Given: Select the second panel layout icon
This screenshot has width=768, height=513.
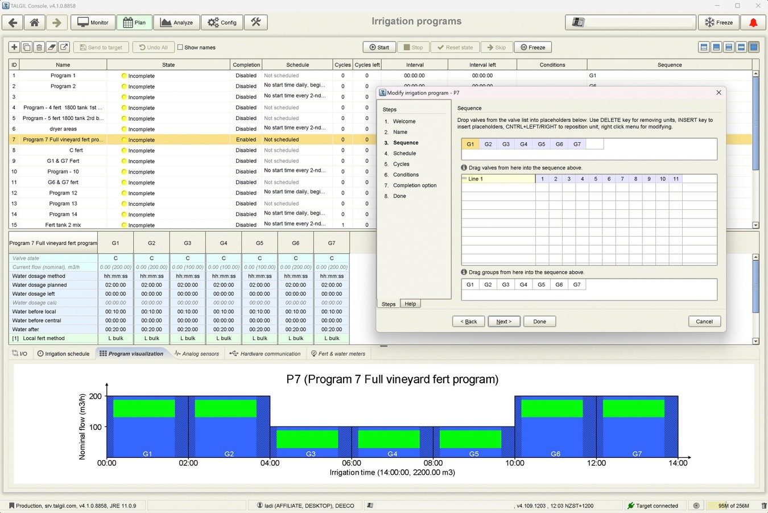Looking at the screenshot, I should click(716, 47).
